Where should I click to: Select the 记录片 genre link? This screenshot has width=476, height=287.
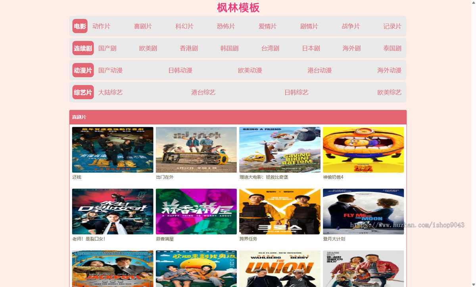(x=392, y=26)
